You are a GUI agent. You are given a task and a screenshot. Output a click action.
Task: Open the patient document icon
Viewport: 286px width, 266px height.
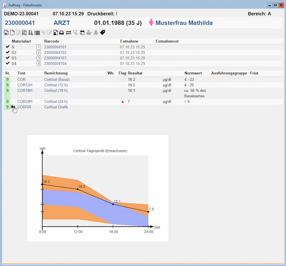tap(56, 33)
